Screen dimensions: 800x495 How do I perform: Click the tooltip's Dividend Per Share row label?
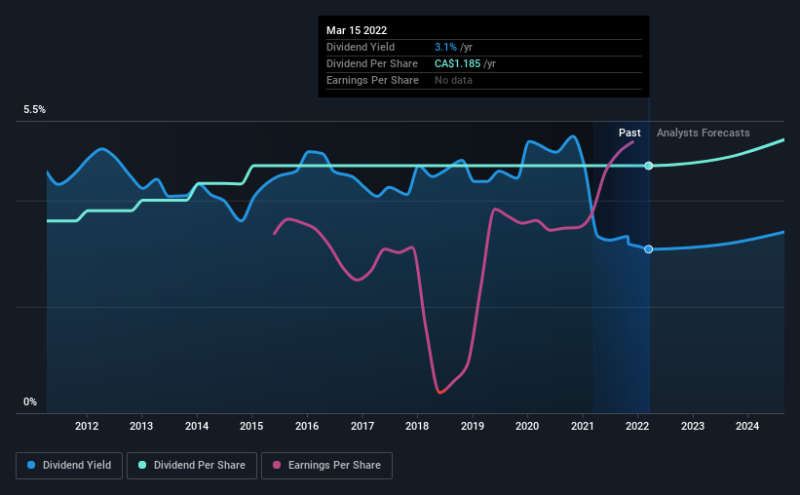(x=372, y=63)
